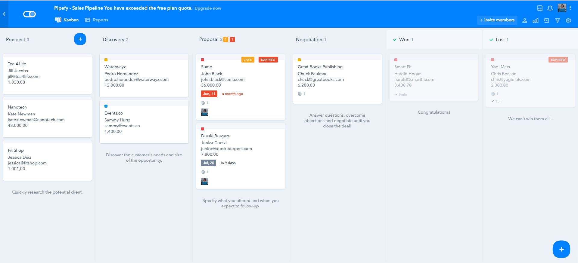The height and width of the screenshot is (263, 578).
Task: Click the Upgrade now link
Action: (x=208, y=8)
